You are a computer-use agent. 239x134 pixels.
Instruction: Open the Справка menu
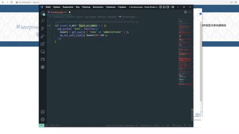[x=122, y=7]
